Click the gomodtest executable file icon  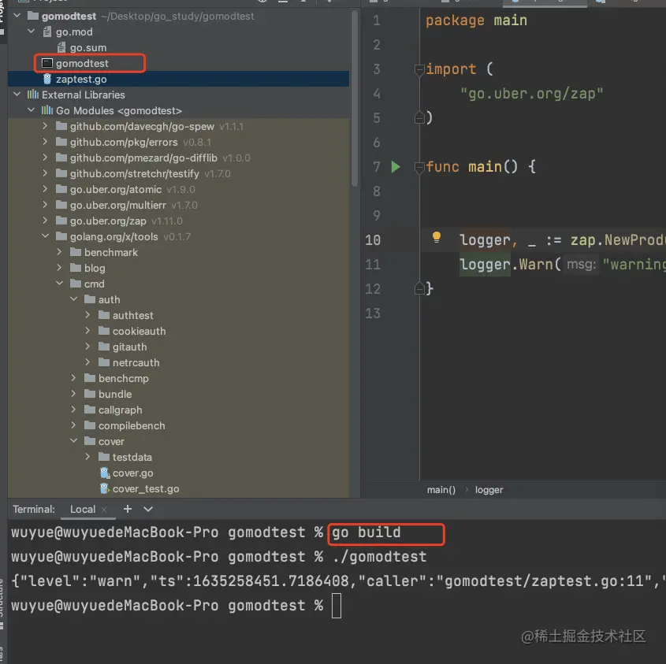pos(47,63)
